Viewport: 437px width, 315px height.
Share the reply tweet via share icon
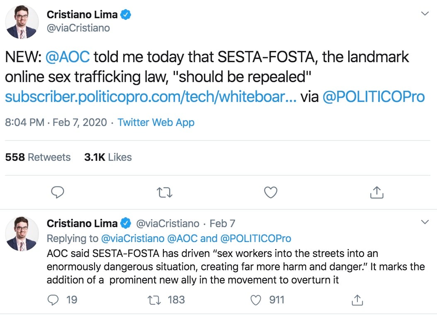[357, 300]
